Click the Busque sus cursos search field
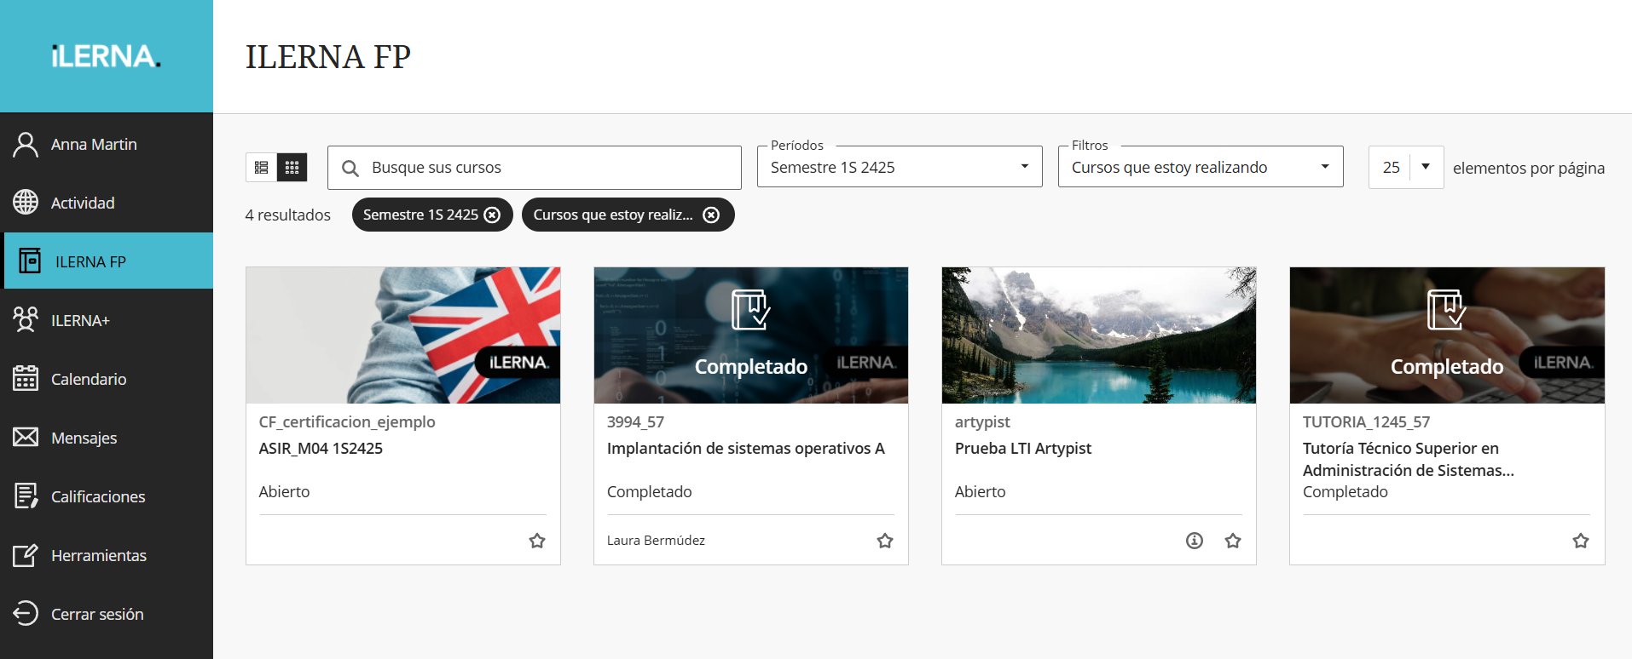The height and width of the screenshot is (659, 1632). (546, 168)
